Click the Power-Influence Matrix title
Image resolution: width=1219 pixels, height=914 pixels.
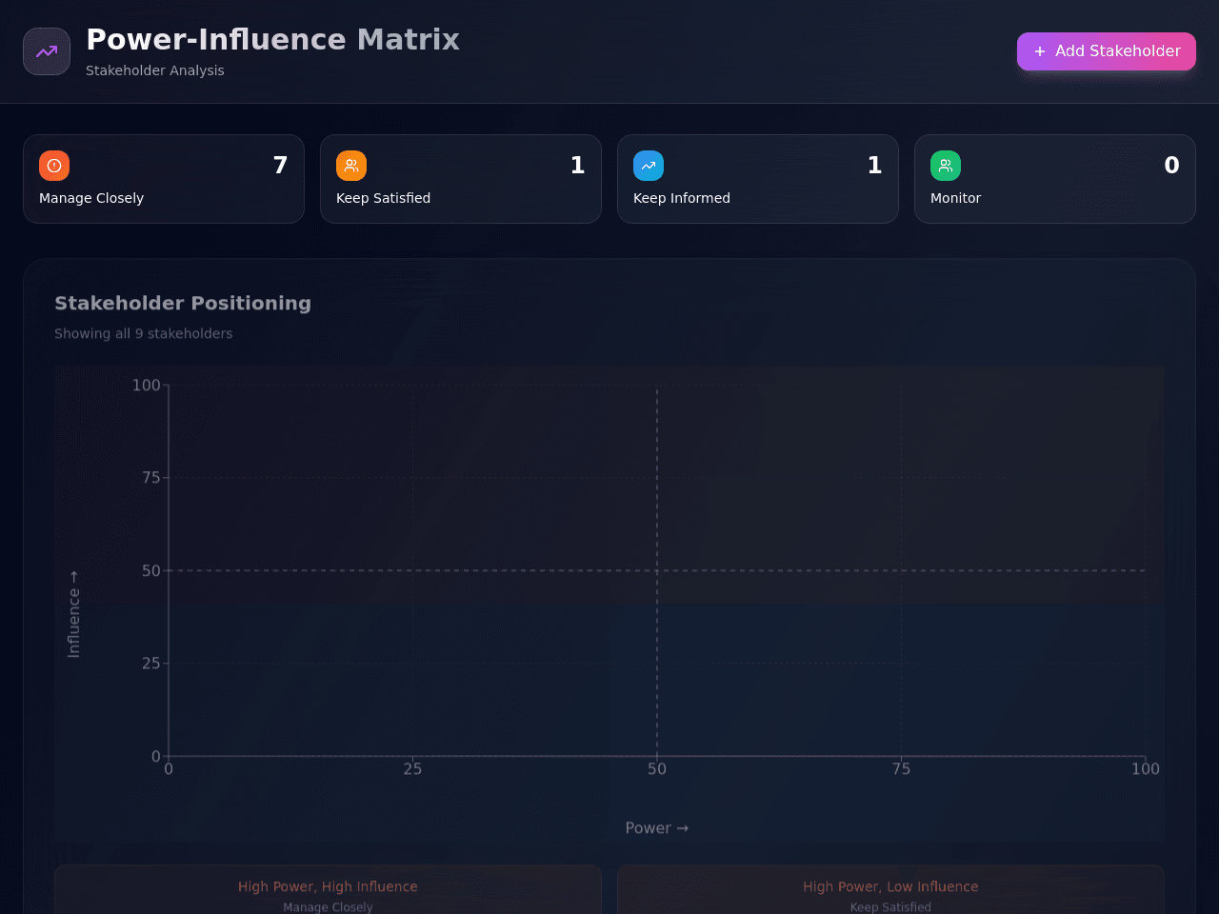coord(272,39)
